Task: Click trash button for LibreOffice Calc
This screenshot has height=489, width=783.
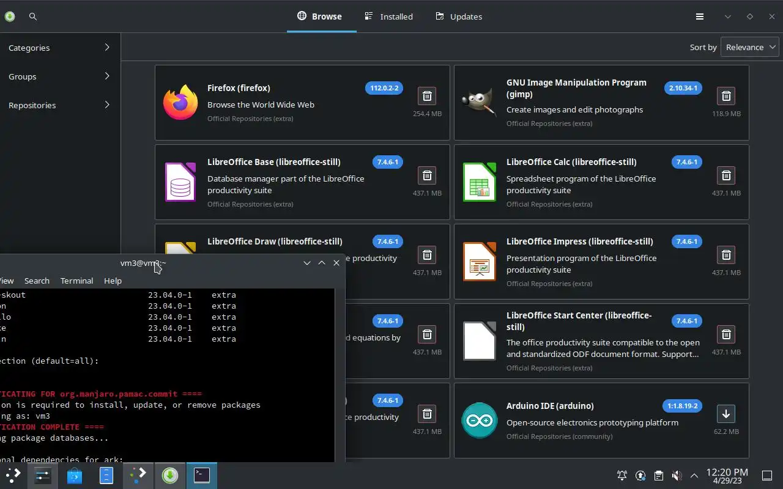Action: [x=726, y=175]
